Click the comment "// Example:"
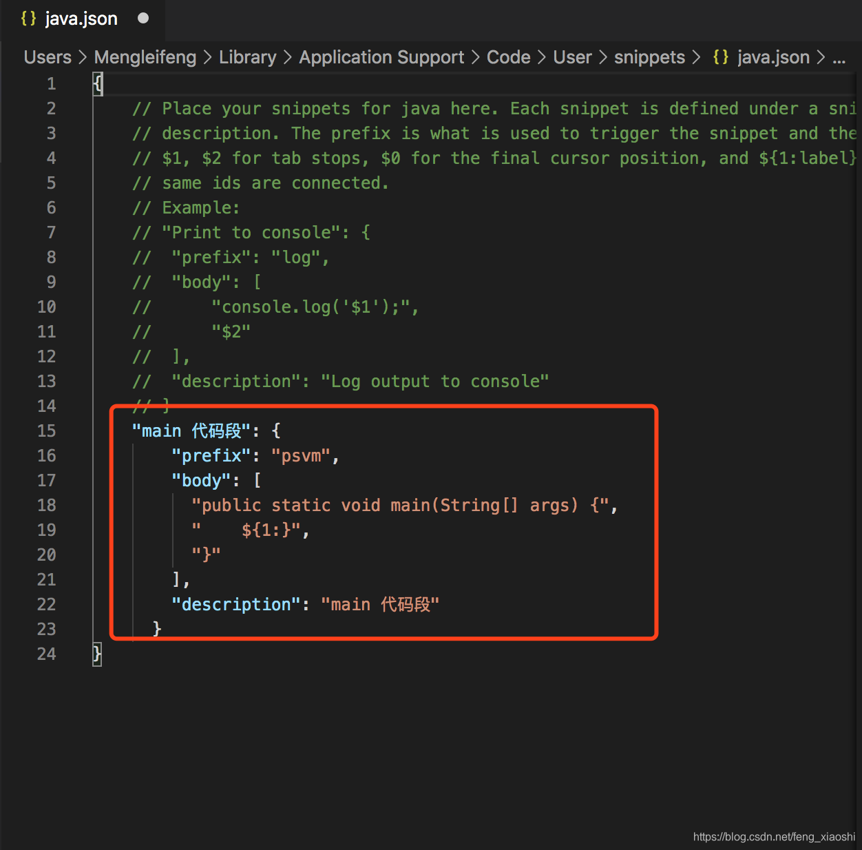 pos(186,208)
